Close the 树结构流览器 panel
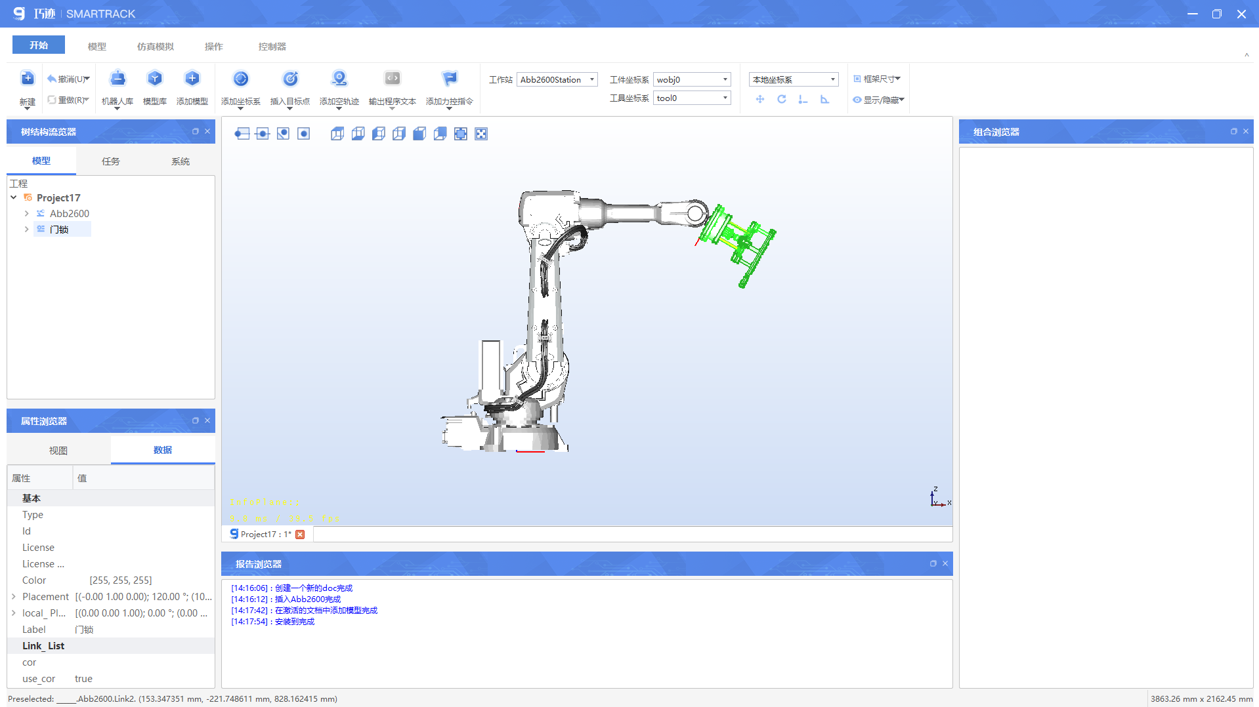Image resolution: width=1259 pixels, height=707 pixels. [207, 131]
